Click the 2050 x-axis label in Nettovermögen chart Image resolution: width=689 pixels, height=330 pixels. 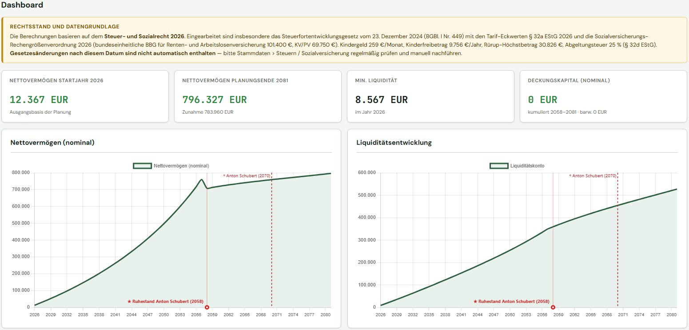pyautogui.click(x=164, y=314)
